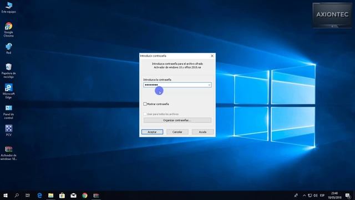Open Mail app from the taskbar
Screen dimensions: 355x200
coord(73,195)
